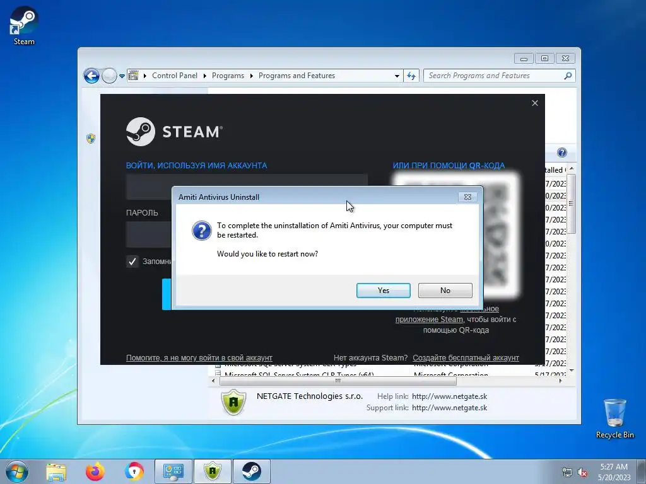The height and width of the screenshot is (484, 646).
Task: Open the clock showing 5:27 AM
Action: pyautogui.click(x=614, y=472)
